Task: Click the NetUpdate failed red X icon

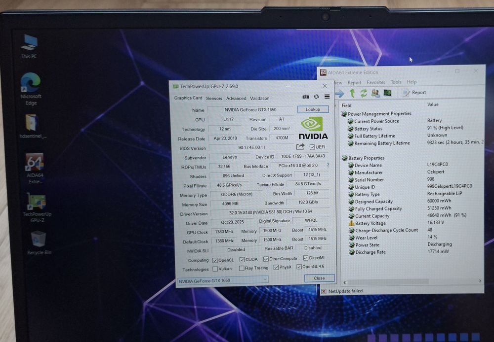Action: point(323,291)
